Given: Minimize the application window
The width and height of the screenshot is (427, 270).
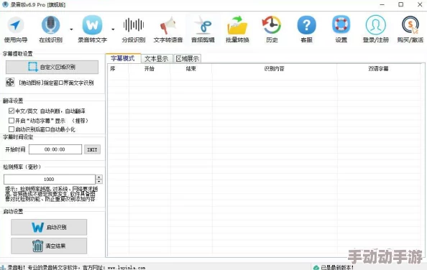Looking at the screenshot, I should 382,4.
